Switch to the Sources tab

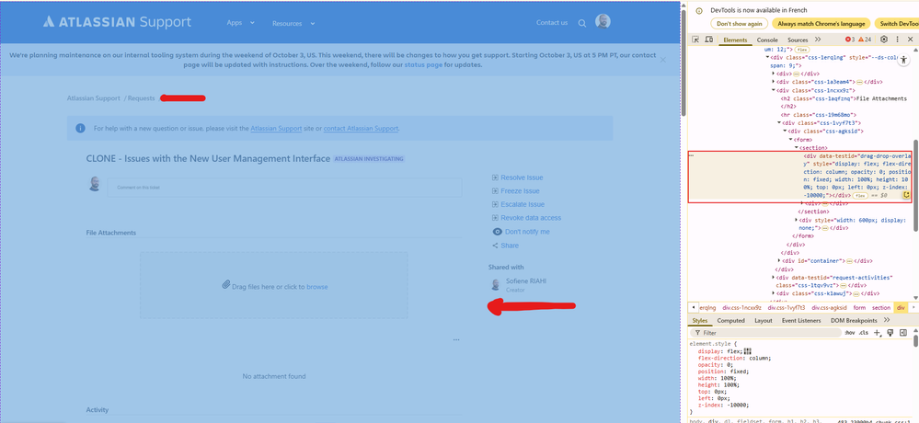pyautogui.click(x=798, y=40)
